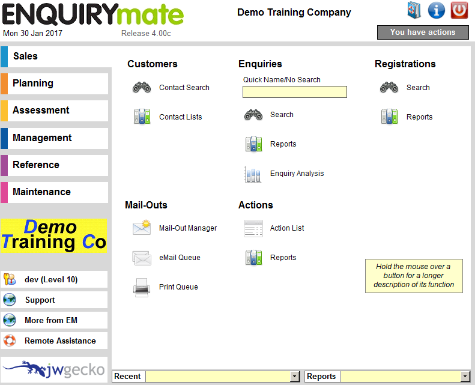Expand the bottom Reports dropdown arrow
The image size is (475, 385).
click(465, 377)
